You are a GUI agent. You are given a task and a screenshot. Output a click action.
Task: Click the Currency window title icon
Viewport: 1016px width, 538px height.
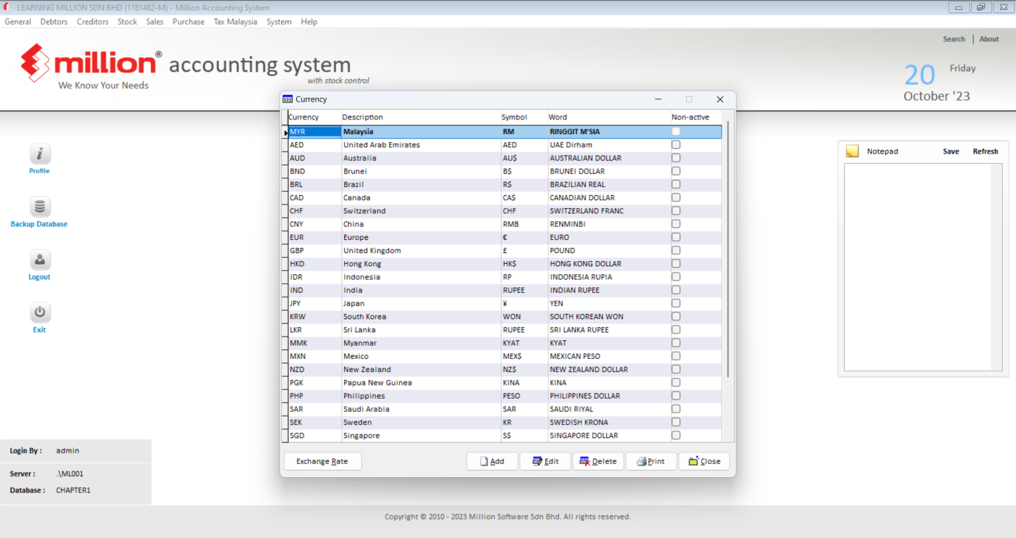click(288, 99)
